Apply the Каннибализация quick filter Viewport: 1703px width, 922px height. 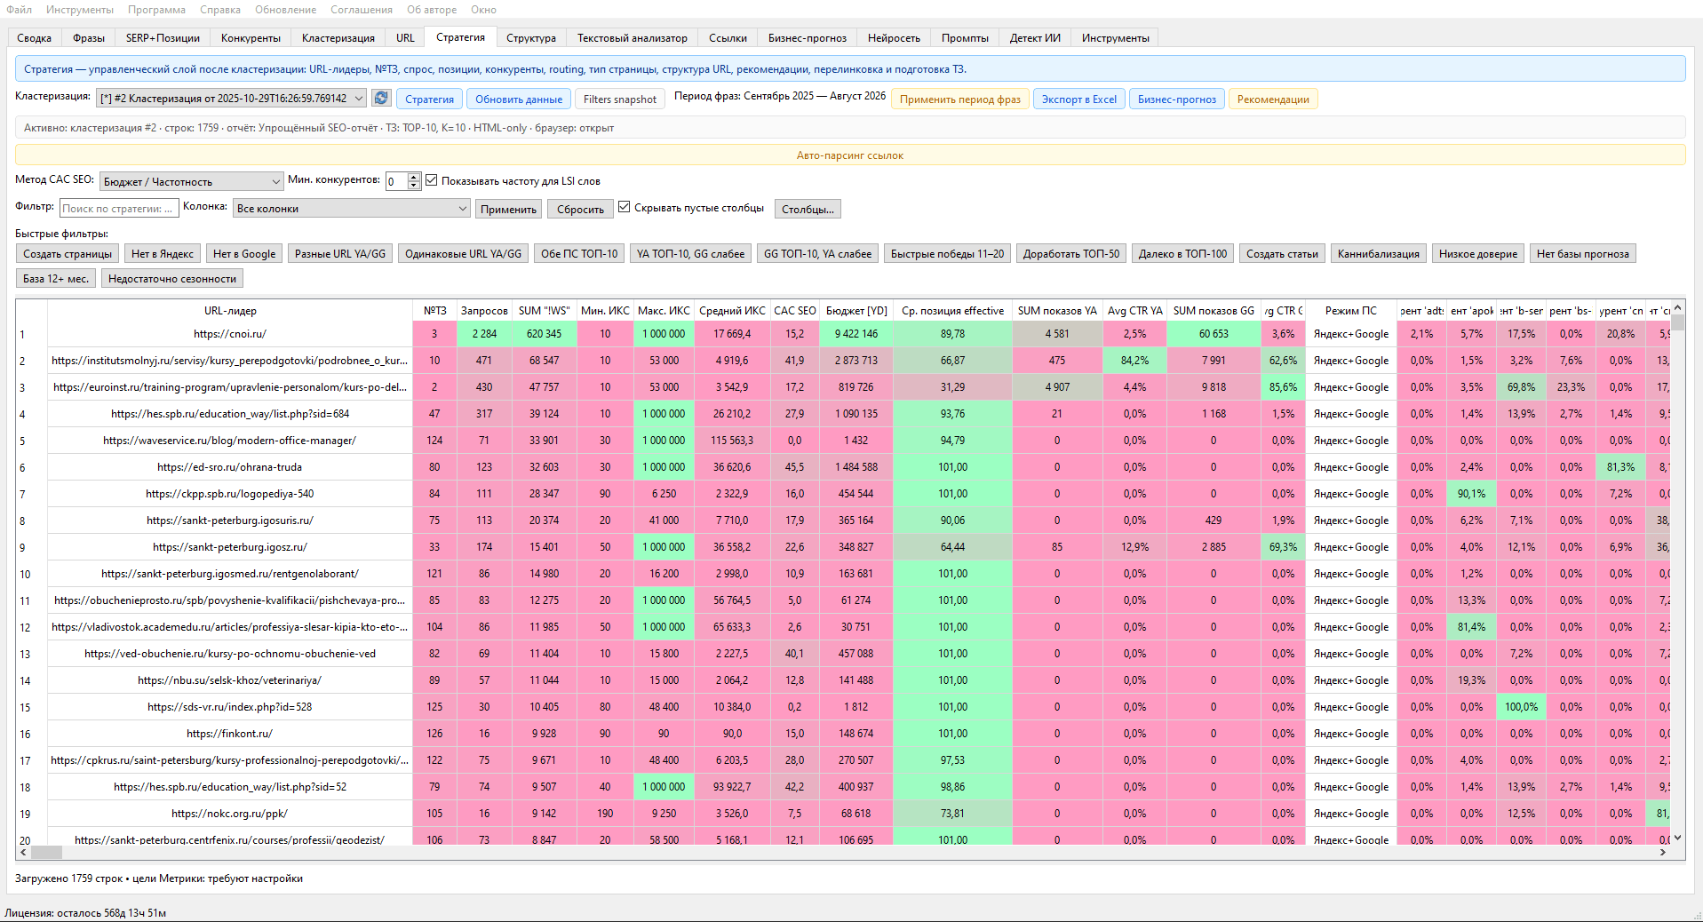tap(1379, 253)
